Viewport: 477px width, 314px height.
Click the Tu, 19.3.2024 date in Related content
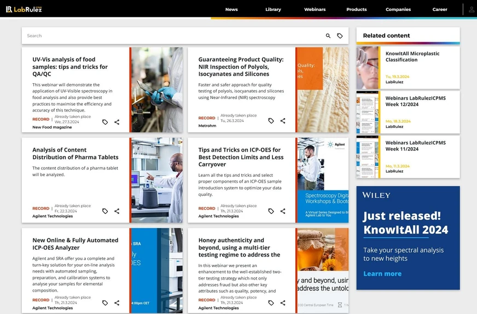click(397, 77)
